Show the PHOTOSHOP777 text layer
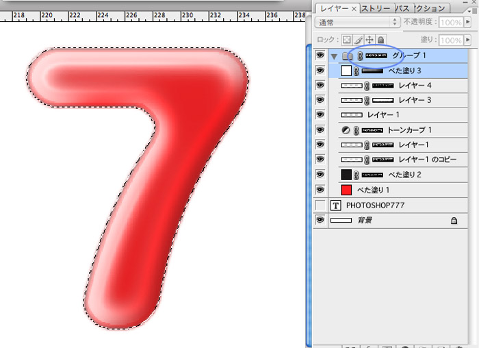The image size is (479, 348). [x=320, y=206]
